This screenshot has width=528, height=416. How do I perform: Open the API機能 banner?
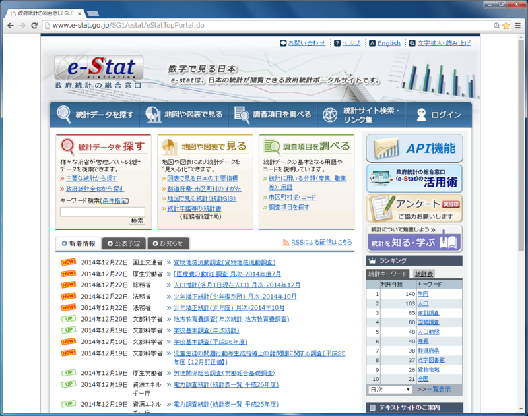coord(414,148)
